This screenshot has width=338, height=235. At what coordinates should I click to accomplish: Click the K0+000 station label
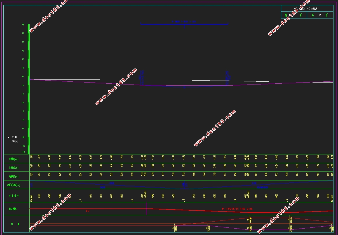31,198
